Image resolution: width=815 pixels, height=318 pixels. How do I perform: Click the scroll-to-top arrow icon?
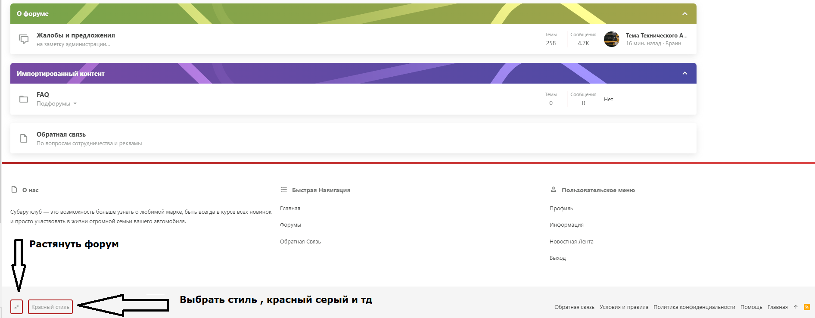click(796, 307)
